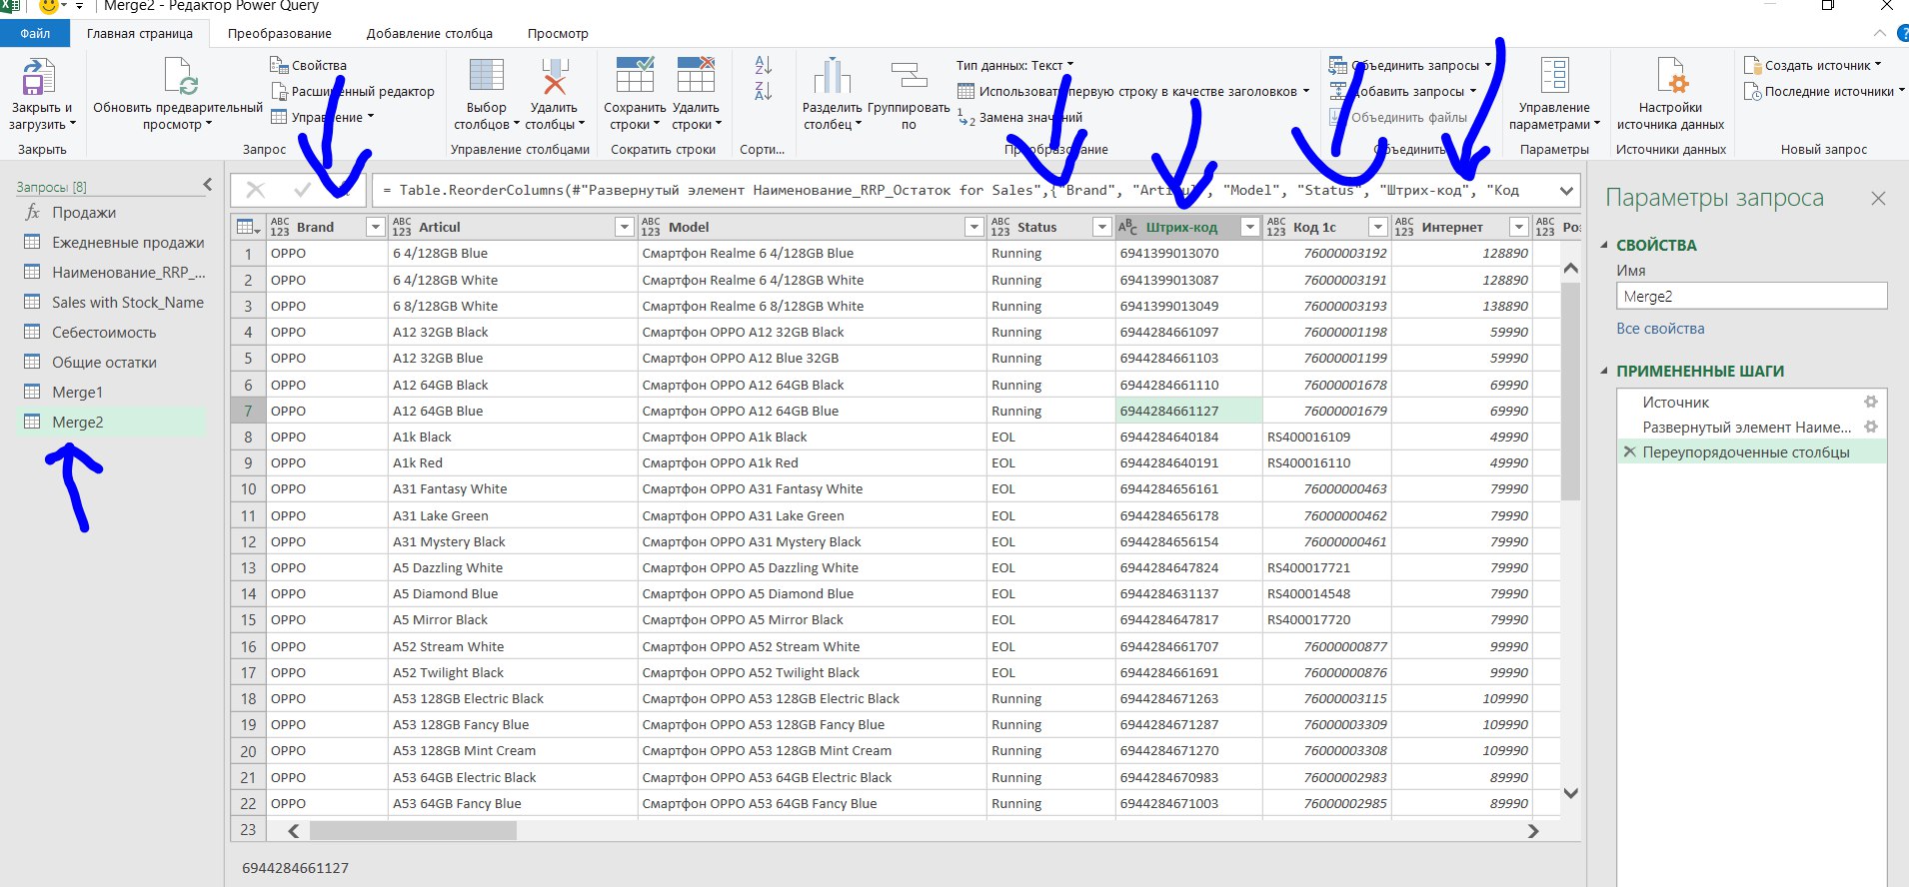This screenshot has height=887, width=1909.
Task: Click the smiley feedback icon in title bar
Action: tap(47, 6)
